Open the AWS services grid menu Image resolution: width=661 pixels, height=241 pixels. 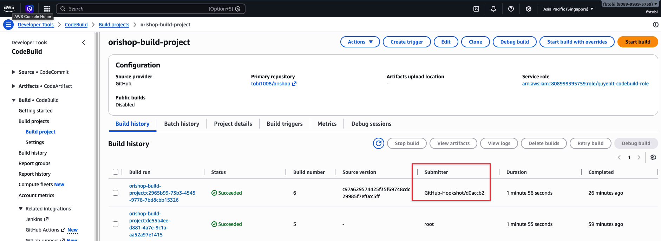point(47,9)
